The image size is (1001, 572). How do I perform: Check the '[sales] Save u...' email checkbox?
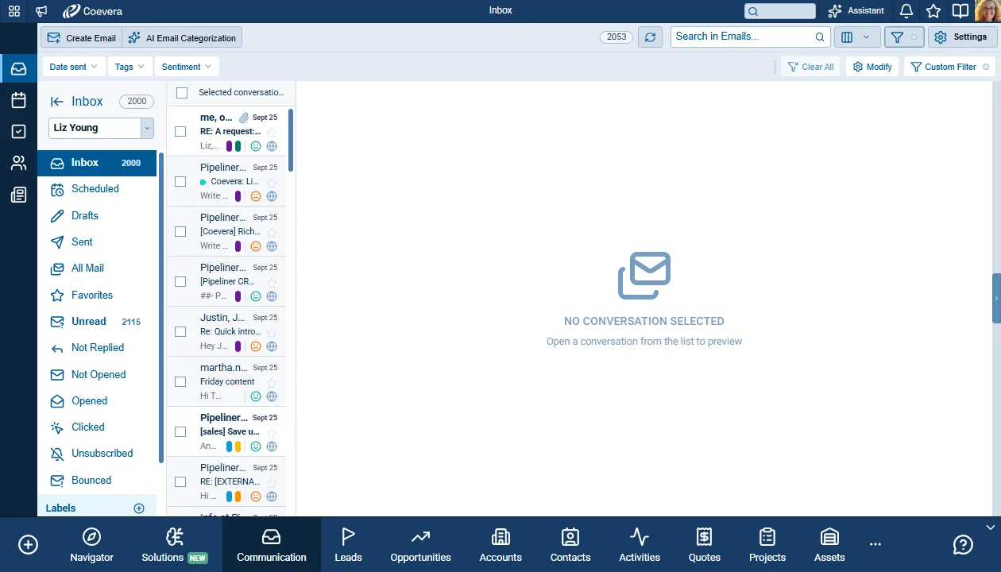[x=180, y=432]
